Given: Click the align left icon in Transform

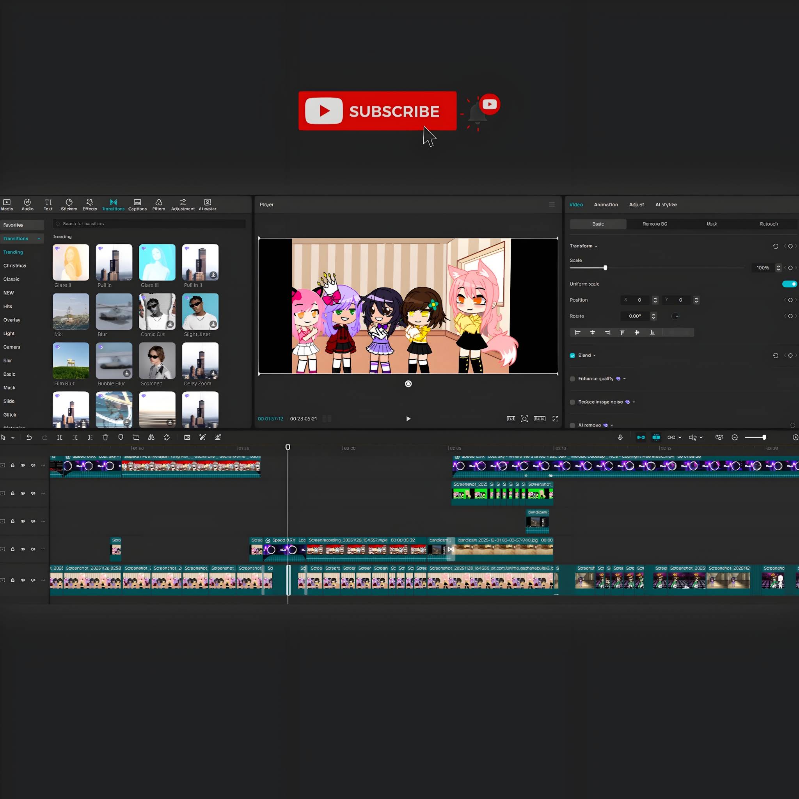Looking at the screenshot, I should click(x=577, y=332).
